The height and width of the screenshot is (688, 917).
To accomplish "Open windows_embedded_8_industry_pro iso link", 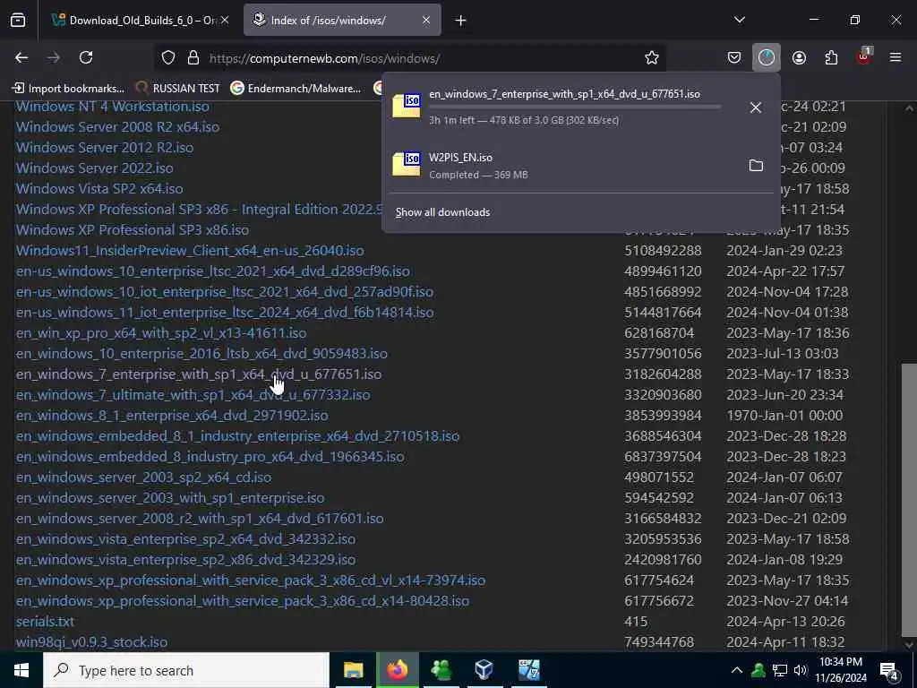I will pyautogui.click(x=210, y=456).
